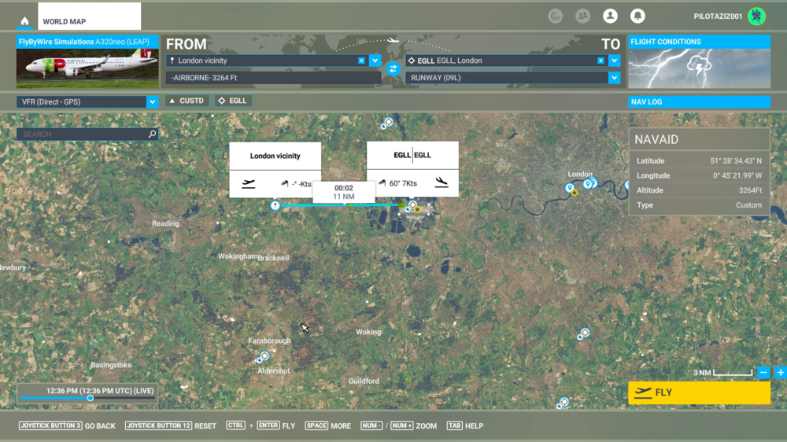Click the London vicinity departure map marker

tap(275, 205)
